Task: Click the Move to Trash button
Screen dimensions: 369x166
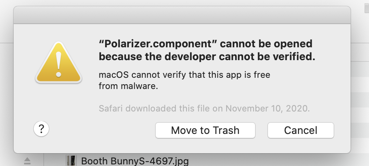Action: (205, 130)
